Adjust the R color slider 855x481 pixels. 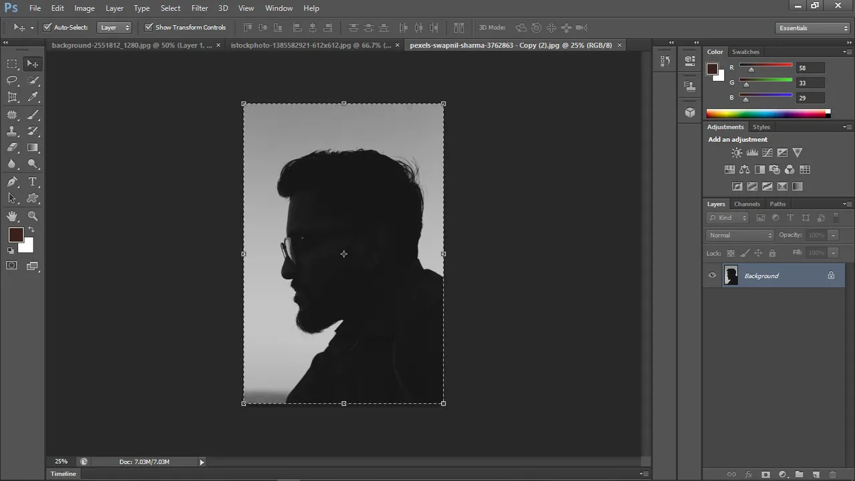point(751,69)
